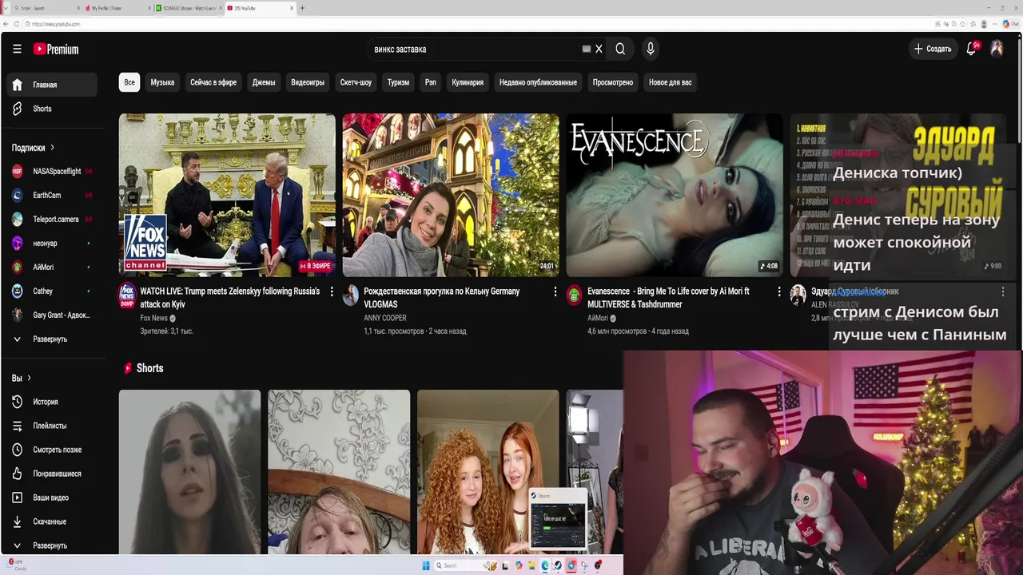The width and height of the screenshot is (1023, 575).
Task: Open the Cathey subscription
Action: [52, 291]
